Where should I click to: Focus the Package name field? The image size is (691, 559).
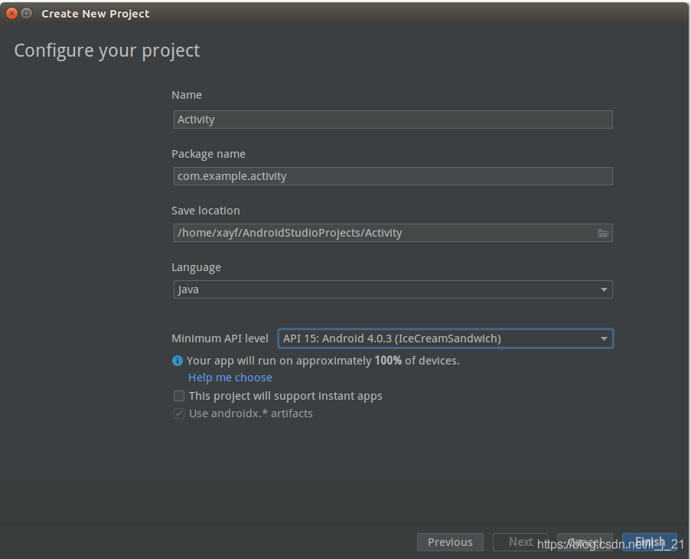click(x=393, y=176)
